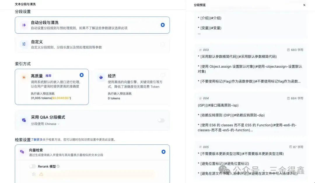The width and height of the screenshot is (315, 183).
Task: Select the 经济 indexing radio button
Action: [x=163, y=75]
